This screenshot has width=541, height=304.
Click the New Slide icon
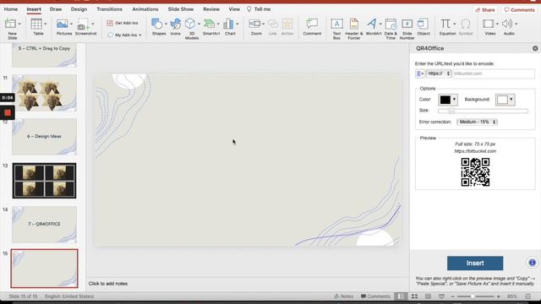click(10, 24)
